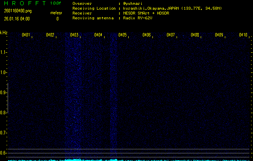Click the 0410 time marker
This screenshot has width=253, height=161.
[243, 35]
